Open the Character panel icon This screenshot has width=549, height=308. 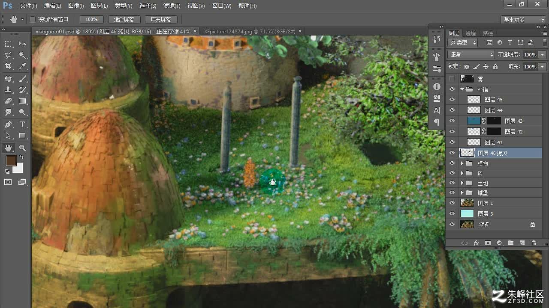pyautogui.click(x=437, y=110)
